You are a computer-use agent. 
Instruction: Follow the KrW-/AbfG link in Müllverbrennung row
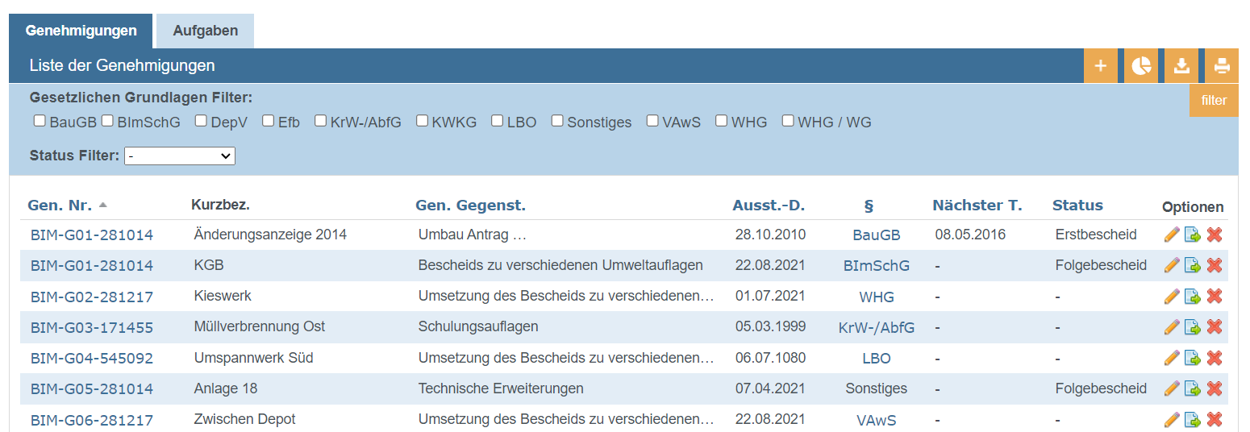point(877,328)
